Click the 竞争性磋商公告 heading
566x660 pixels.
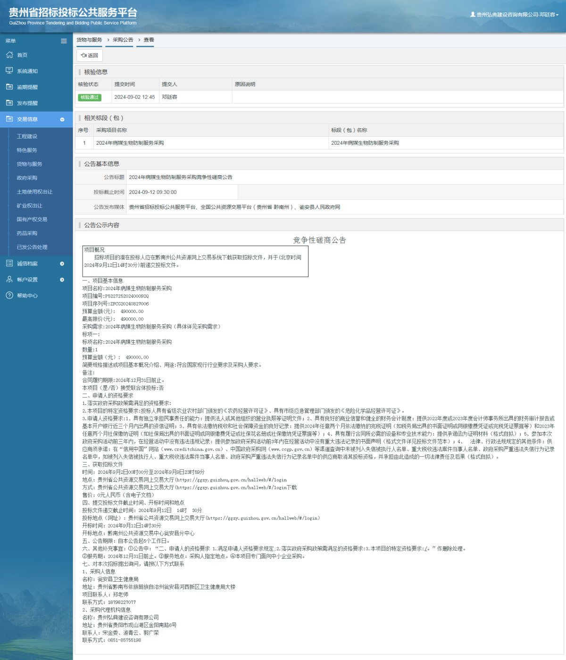(x=319, y=240)
